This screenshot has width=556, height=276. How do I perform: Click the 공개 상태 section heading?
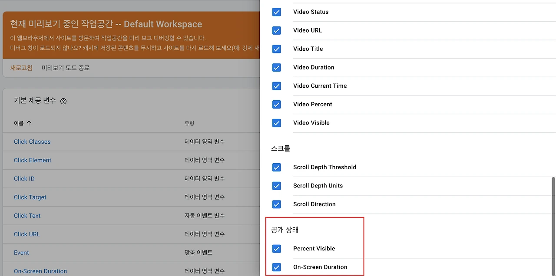click(x=285, y=230)
